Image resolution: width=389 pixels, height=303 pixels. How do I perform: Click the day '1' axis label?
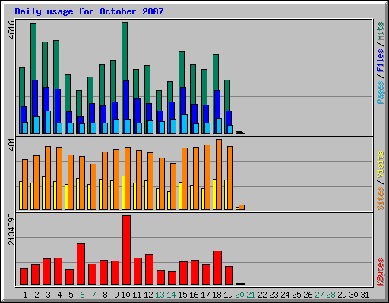(x=25, y=295)
